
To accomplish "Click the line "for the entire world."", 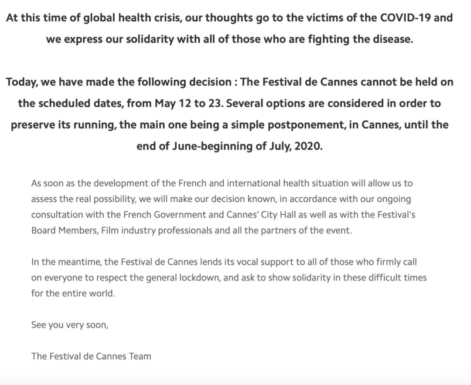I will pos(73,293).
